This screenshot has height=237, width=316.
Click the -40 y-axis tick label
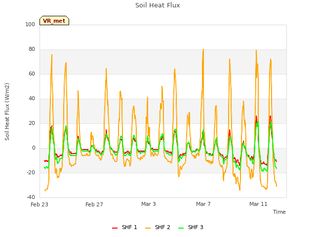click(x=31, y=197)
